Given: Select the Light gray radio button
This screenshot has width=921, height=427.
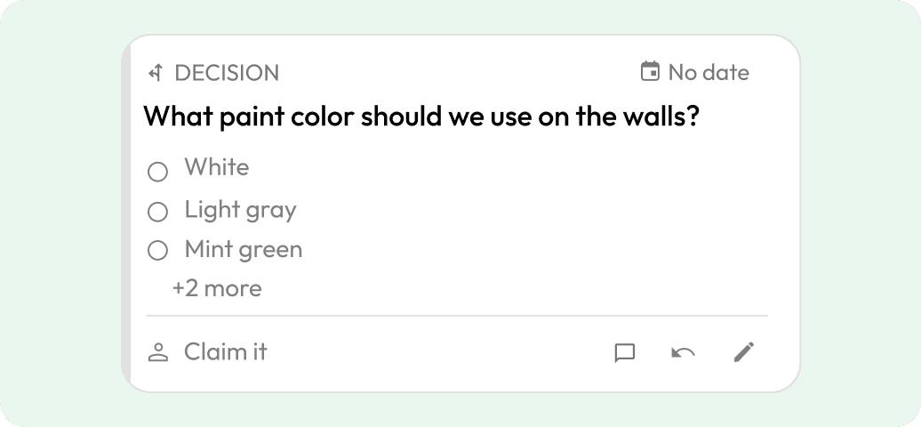Looking at the screenshot, I should point(157,212).
